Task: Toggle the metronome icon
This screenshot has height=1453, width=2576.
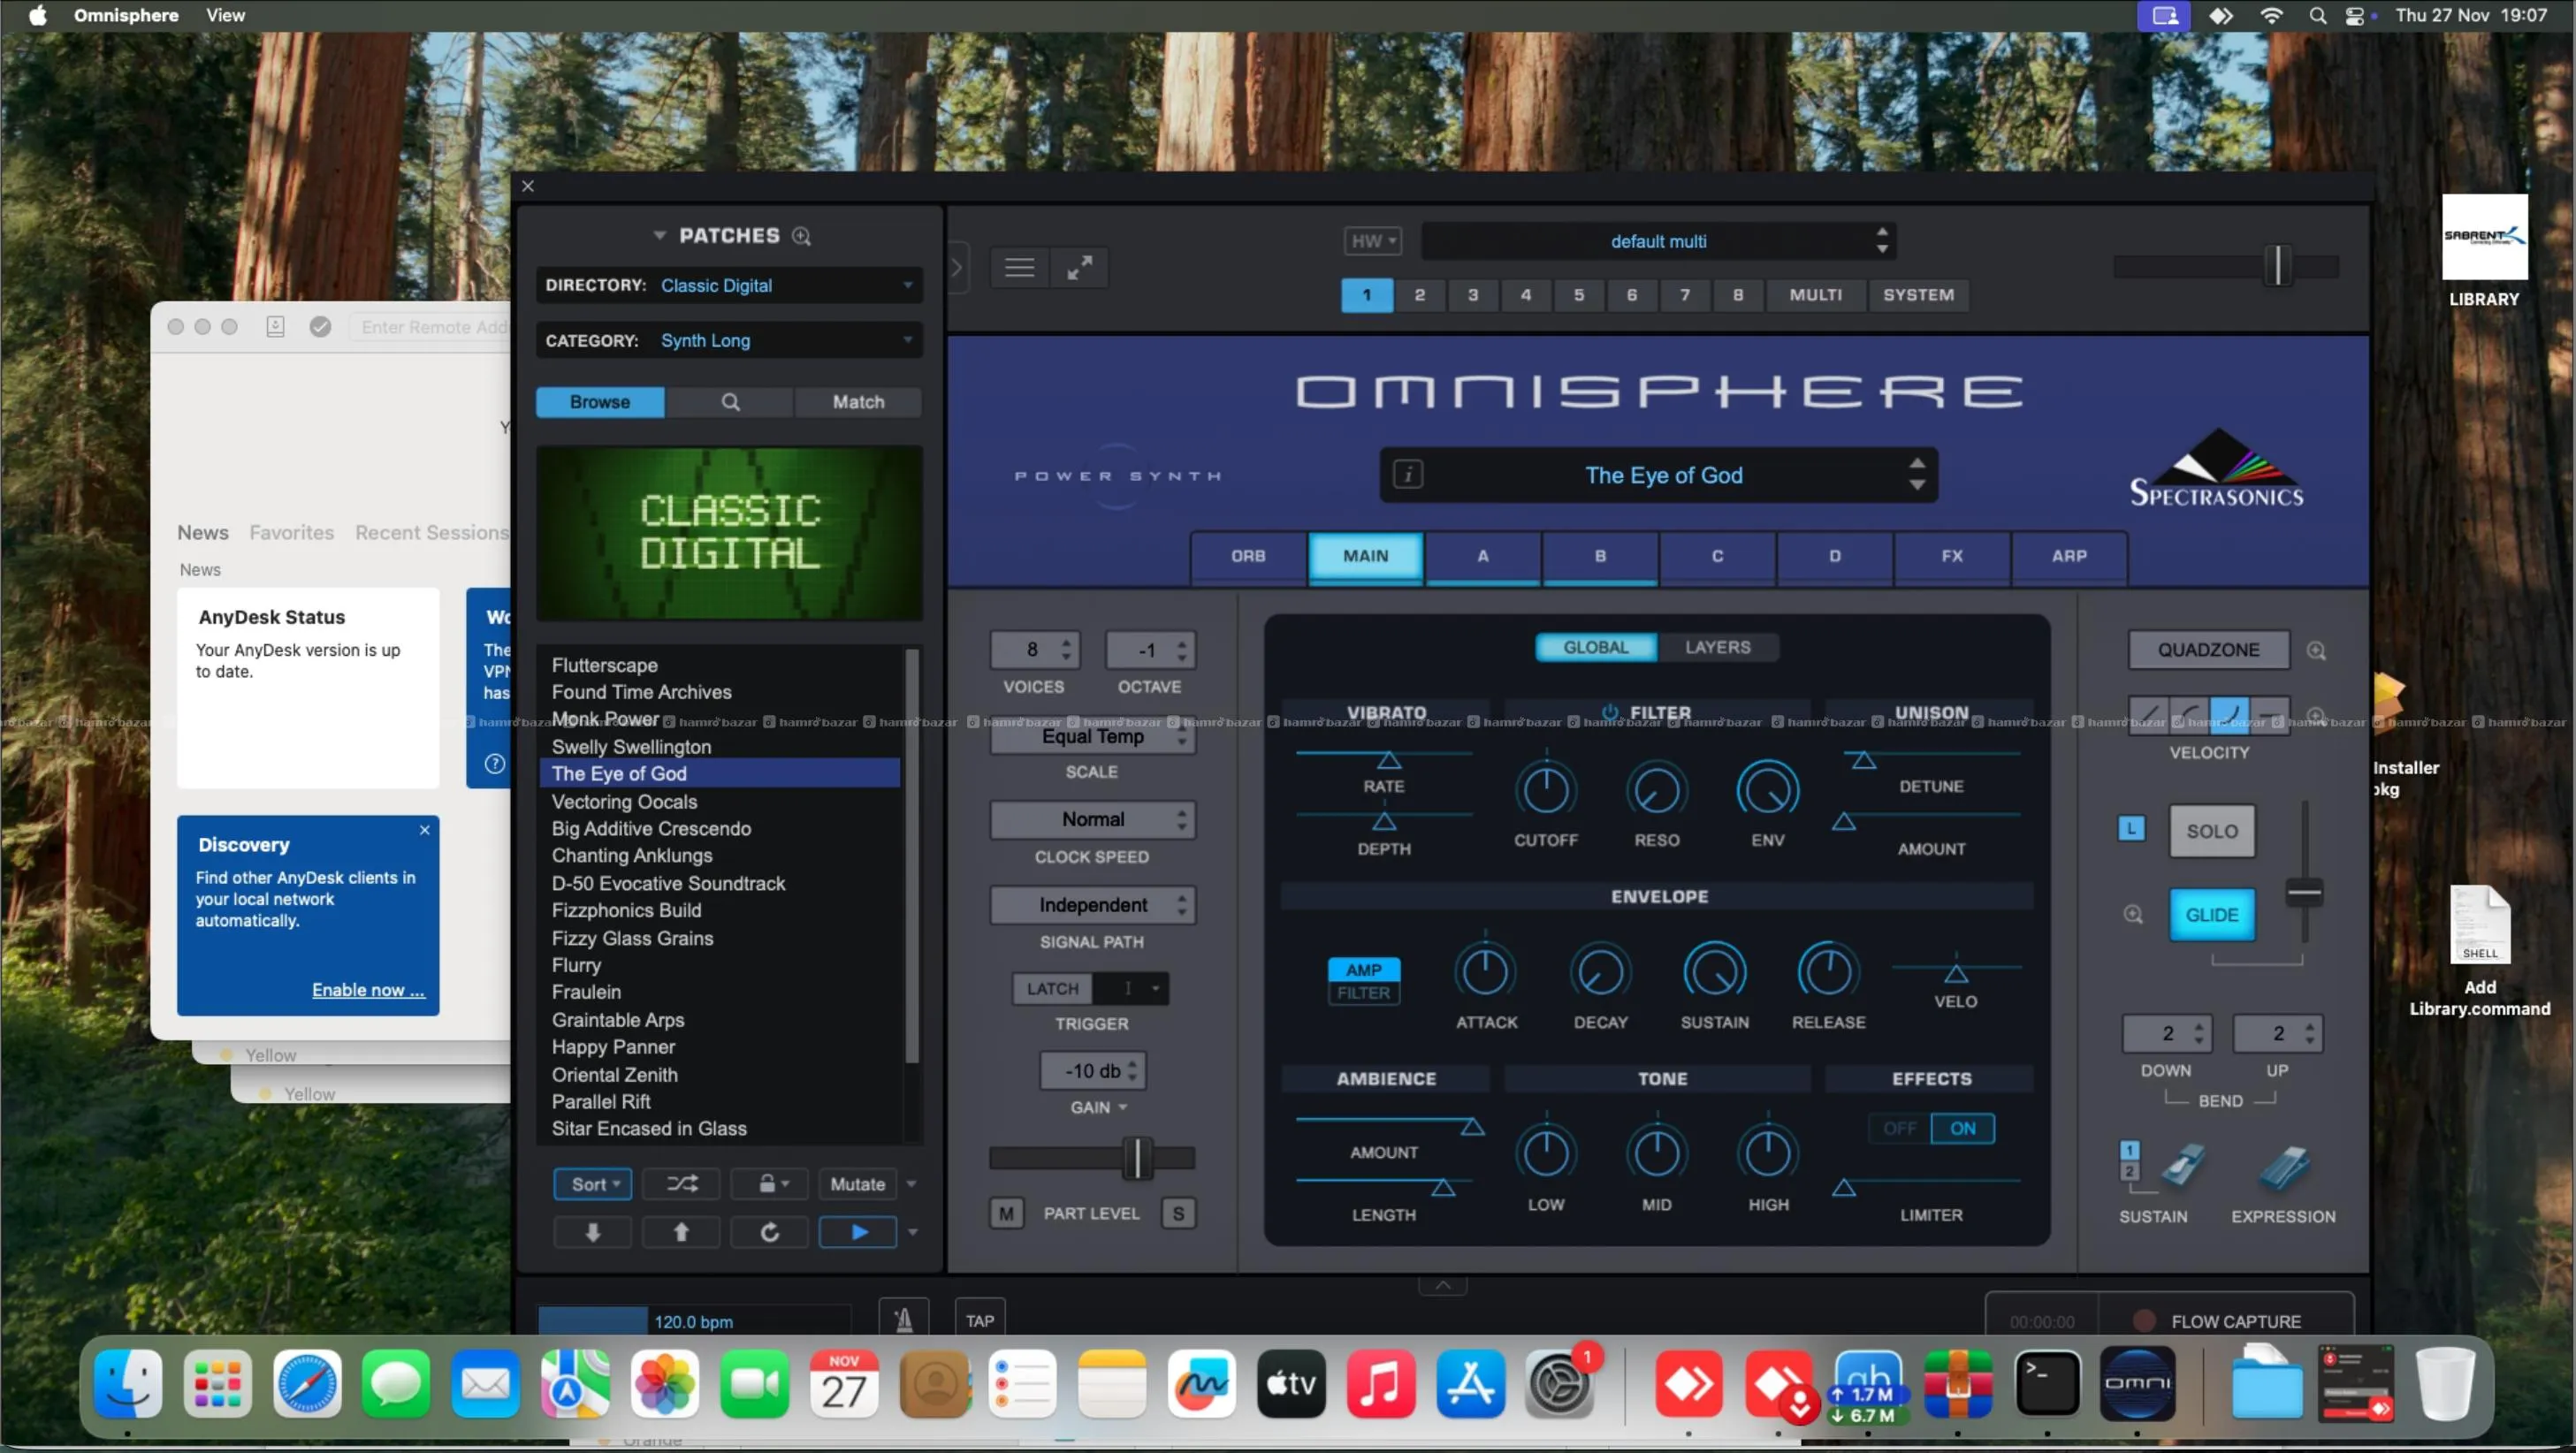Action: (x=904, y=1320)
